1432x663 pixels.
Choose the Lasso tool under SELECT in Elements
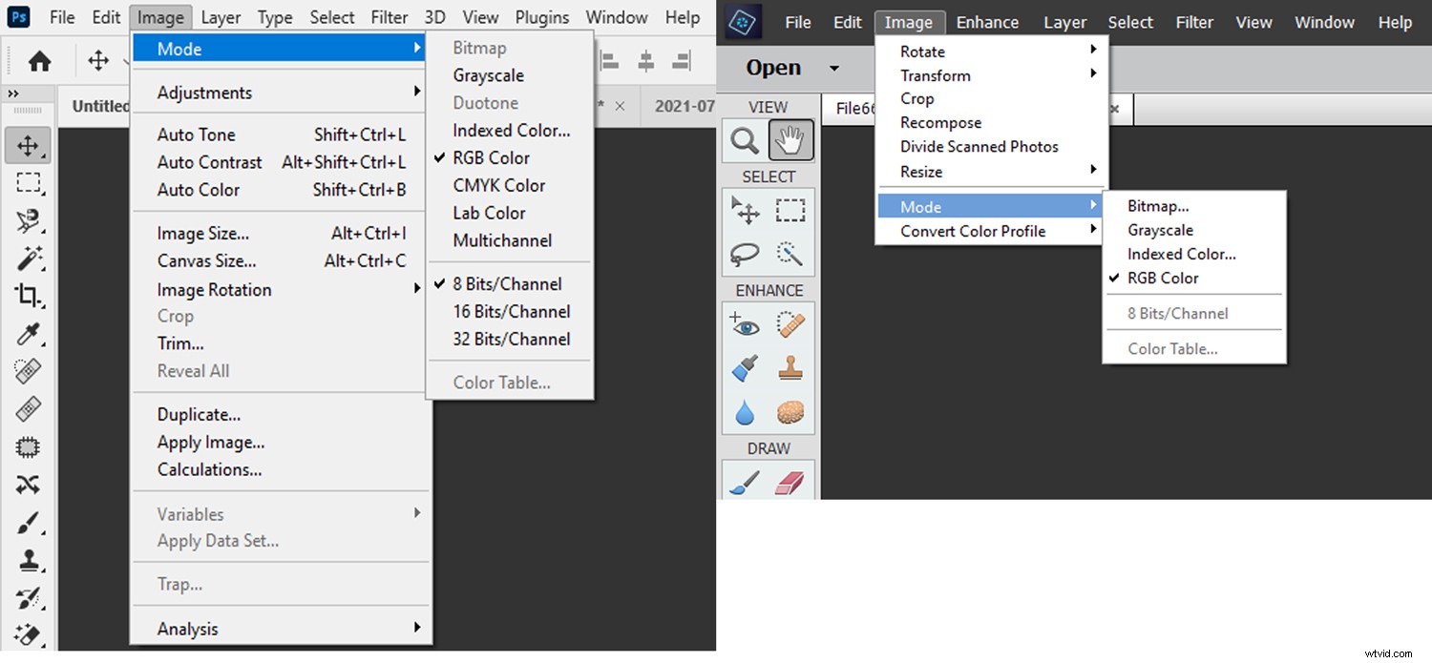pyautogui.click(x=744, y=254)
